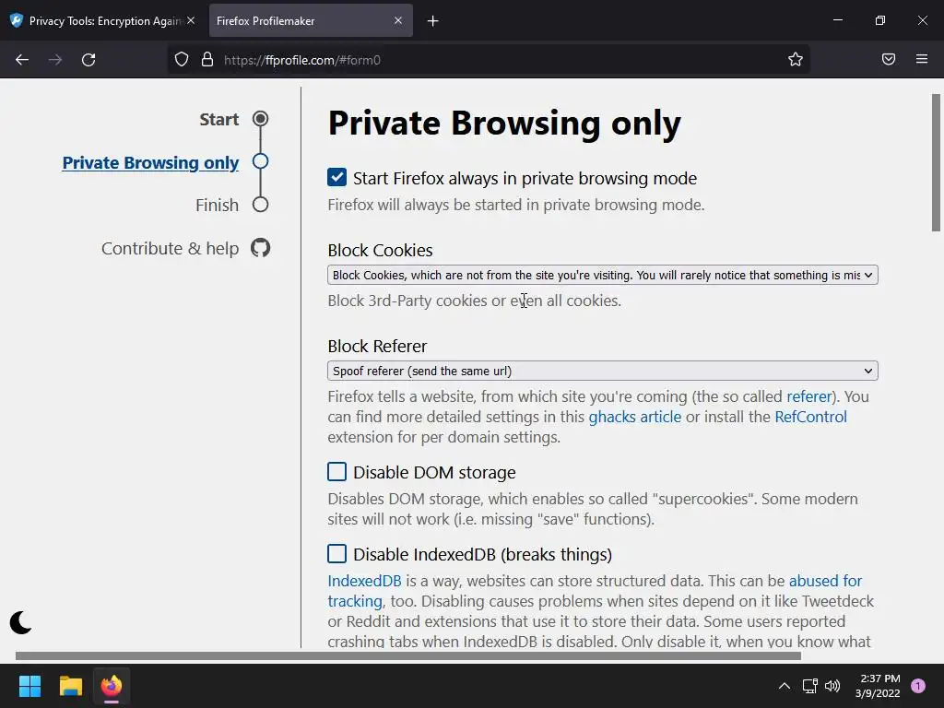
Task: Click the Block Cookies label text
Action: pyautogui.click(x=380, y=250)
